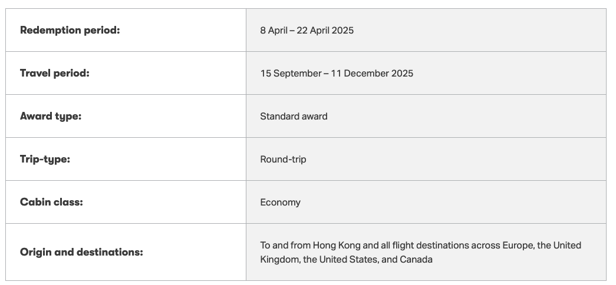The height and width of the screenshot is (285, 616).
Task: Select the "8 April – 22 April 2025" value
Action: 307,31
